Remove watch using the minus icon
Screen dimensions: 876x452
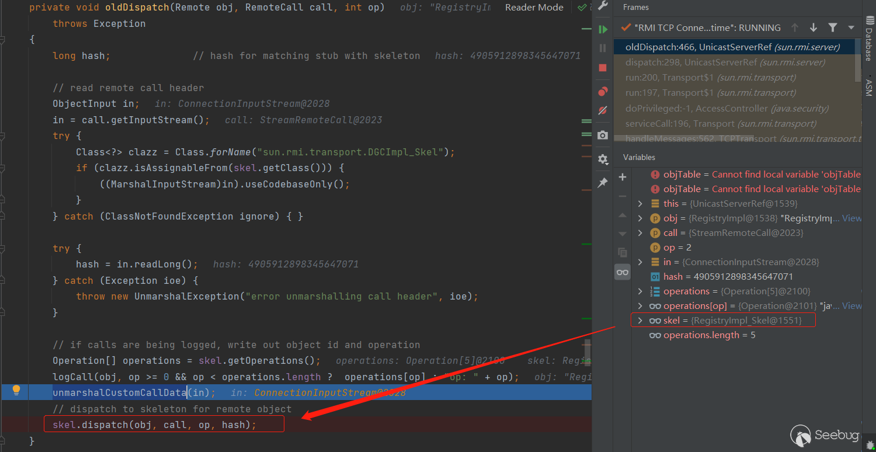click(x=623, y=196)
